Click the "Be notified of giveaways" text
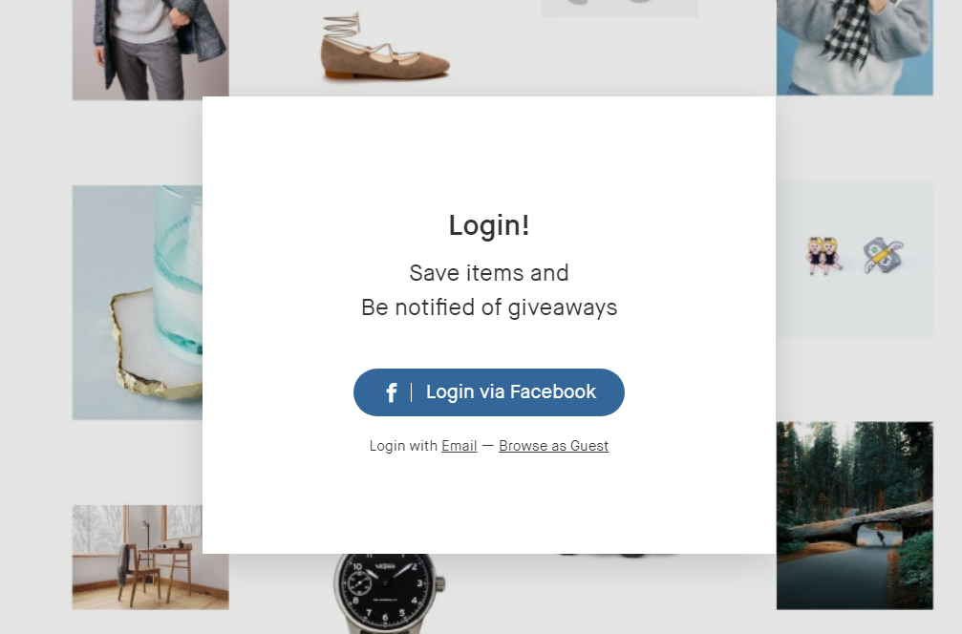The image size is (962, 634). [x=489, y=307]
